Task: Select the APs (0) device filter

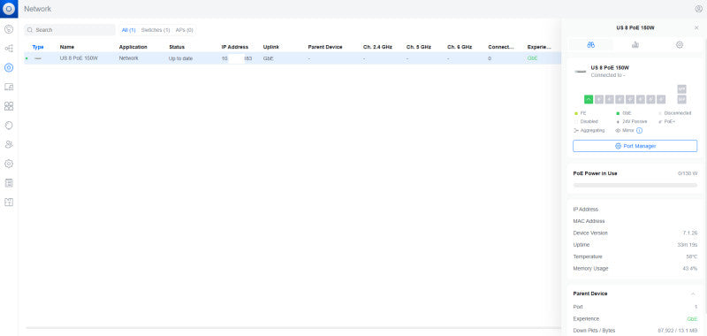Action: pyautogui.click(x=185, y=30)
